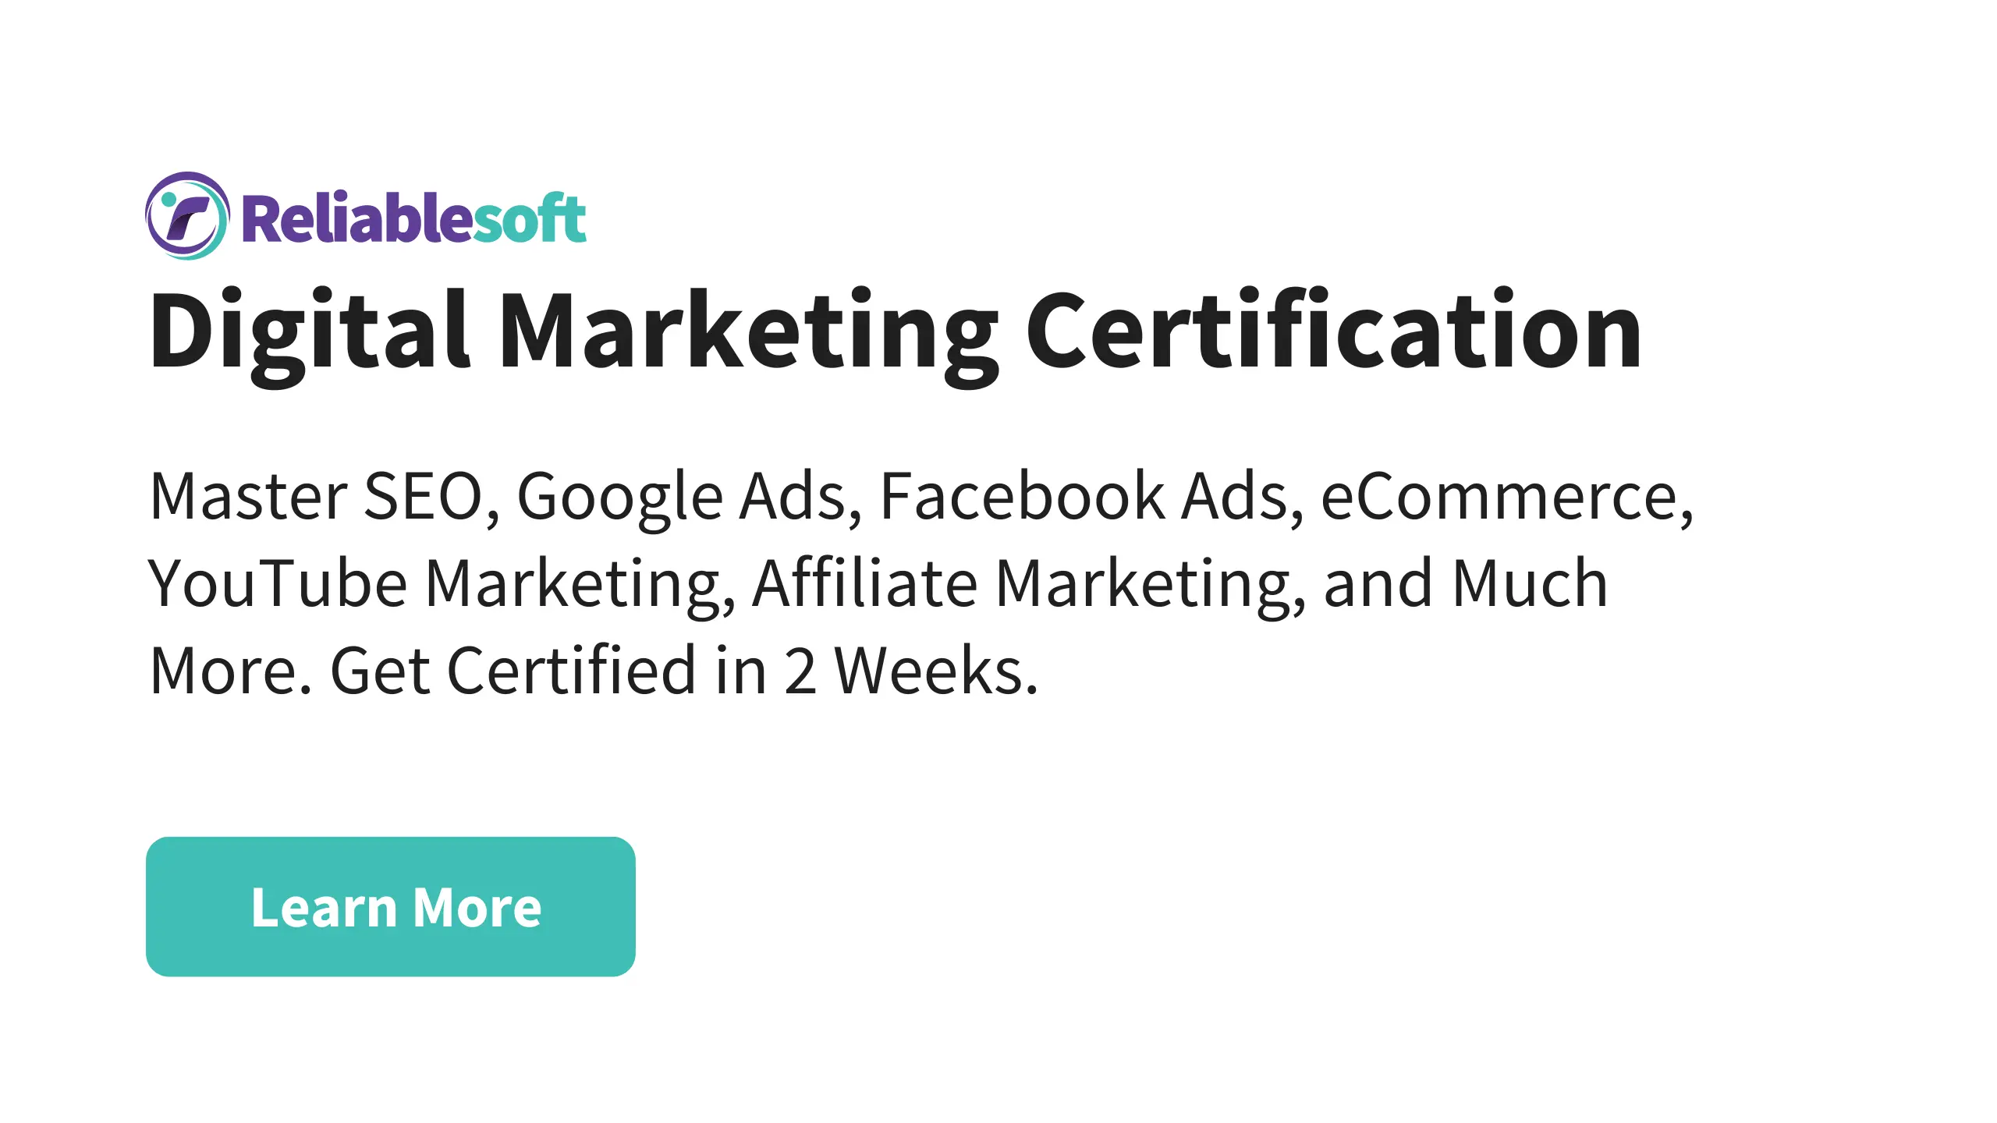Click the word "Marketing" in the headline

tap(748, 331)
